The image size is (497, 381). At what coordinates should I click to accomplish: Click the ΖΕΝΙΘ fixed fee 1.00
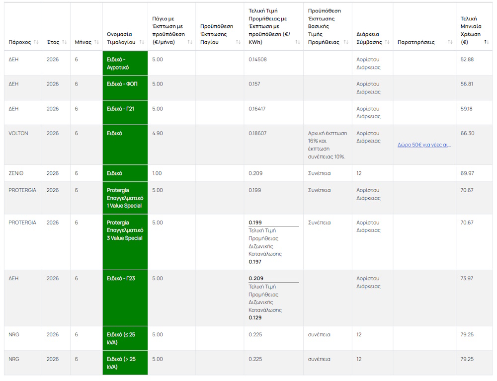point(157,173)
